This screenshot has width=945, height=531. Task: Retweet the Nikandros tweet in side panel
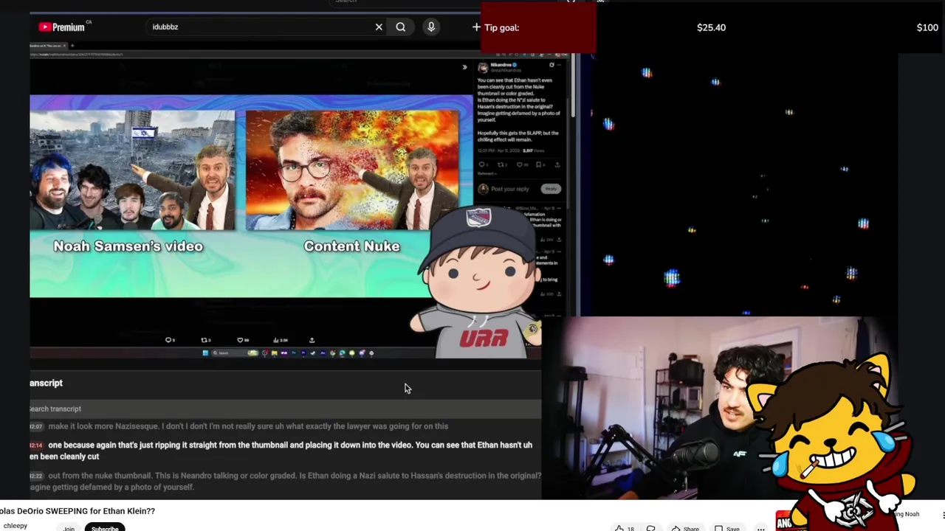[501, 164]
